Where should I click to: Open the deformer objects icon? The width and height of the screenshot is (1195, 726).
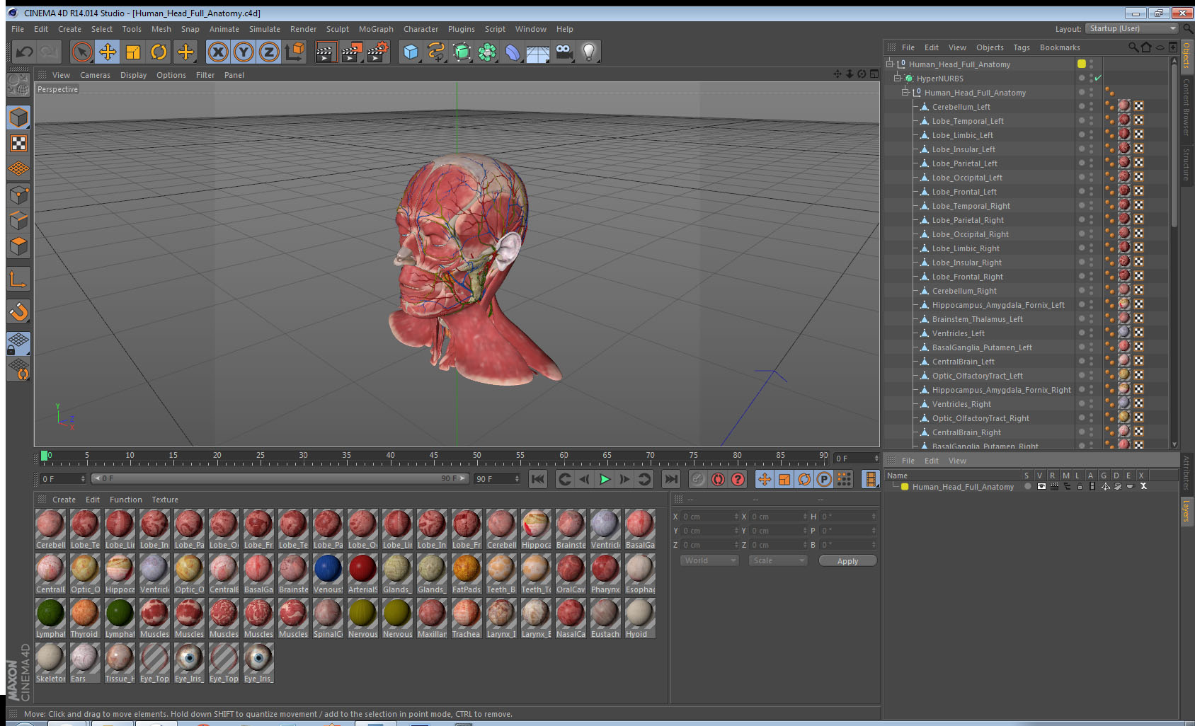coord(513,52)
